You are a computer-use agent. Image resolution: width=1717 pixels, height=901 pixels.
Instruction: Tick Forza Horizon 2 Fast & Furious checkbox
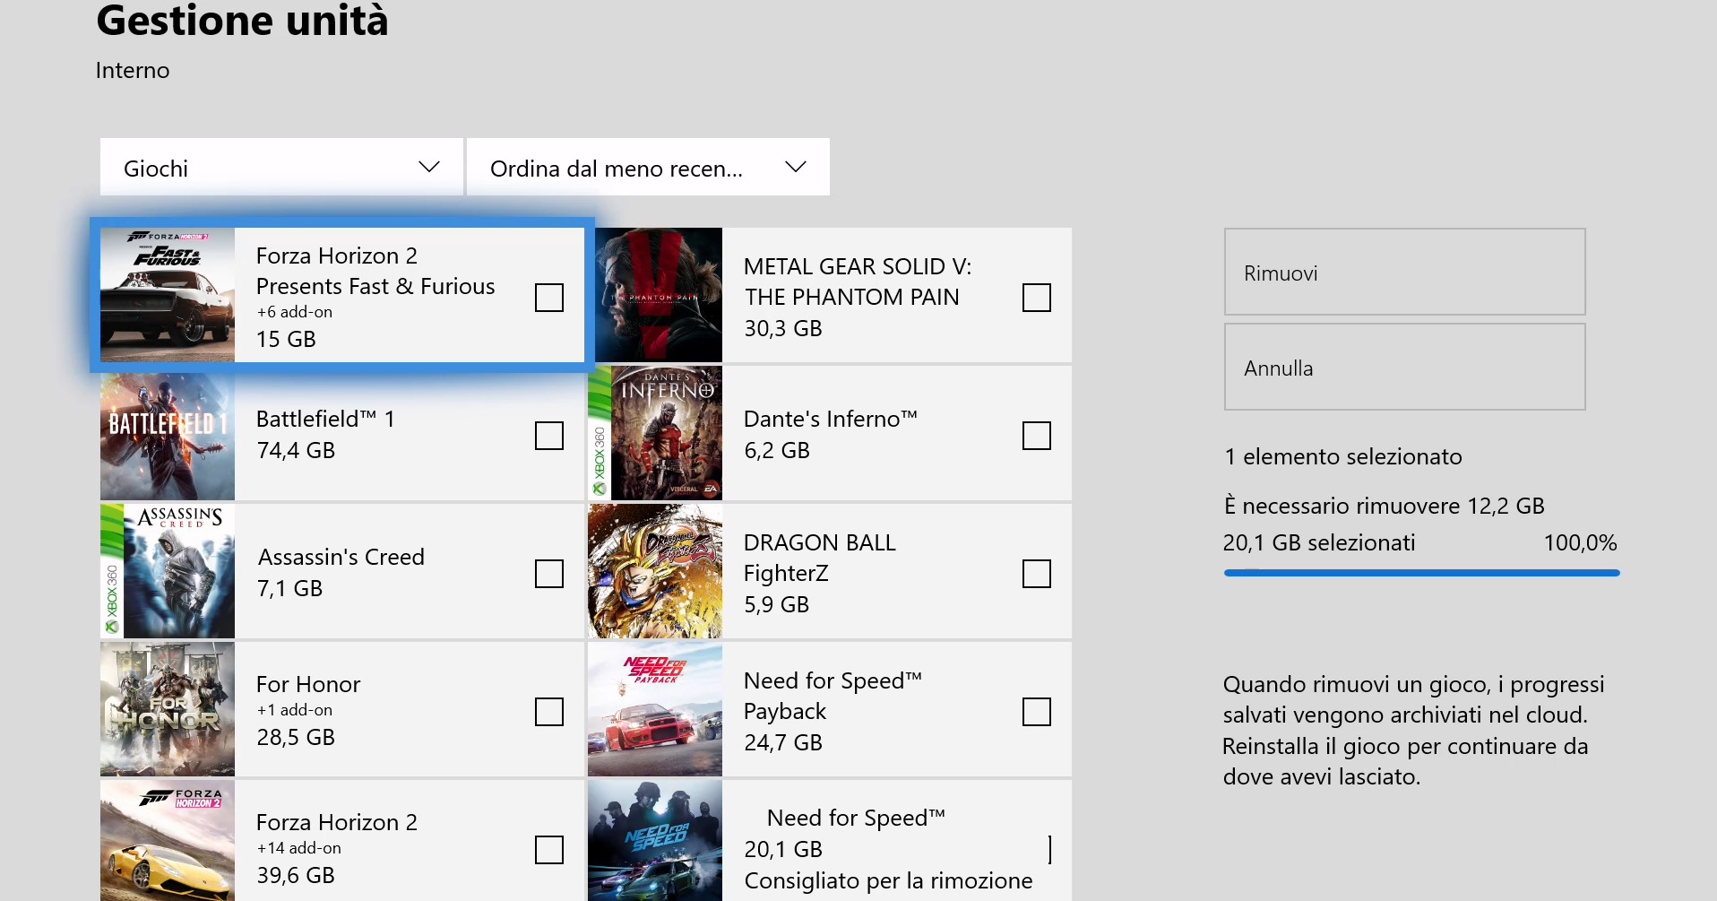click(549, 298)
